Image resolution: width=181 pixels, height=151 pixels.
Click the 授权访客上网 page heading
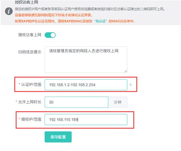(26, 2)
